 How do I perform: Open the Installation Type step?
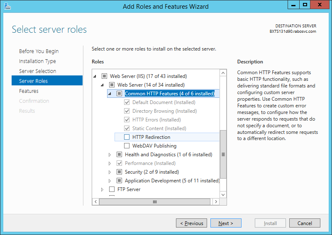pos(37,61)
